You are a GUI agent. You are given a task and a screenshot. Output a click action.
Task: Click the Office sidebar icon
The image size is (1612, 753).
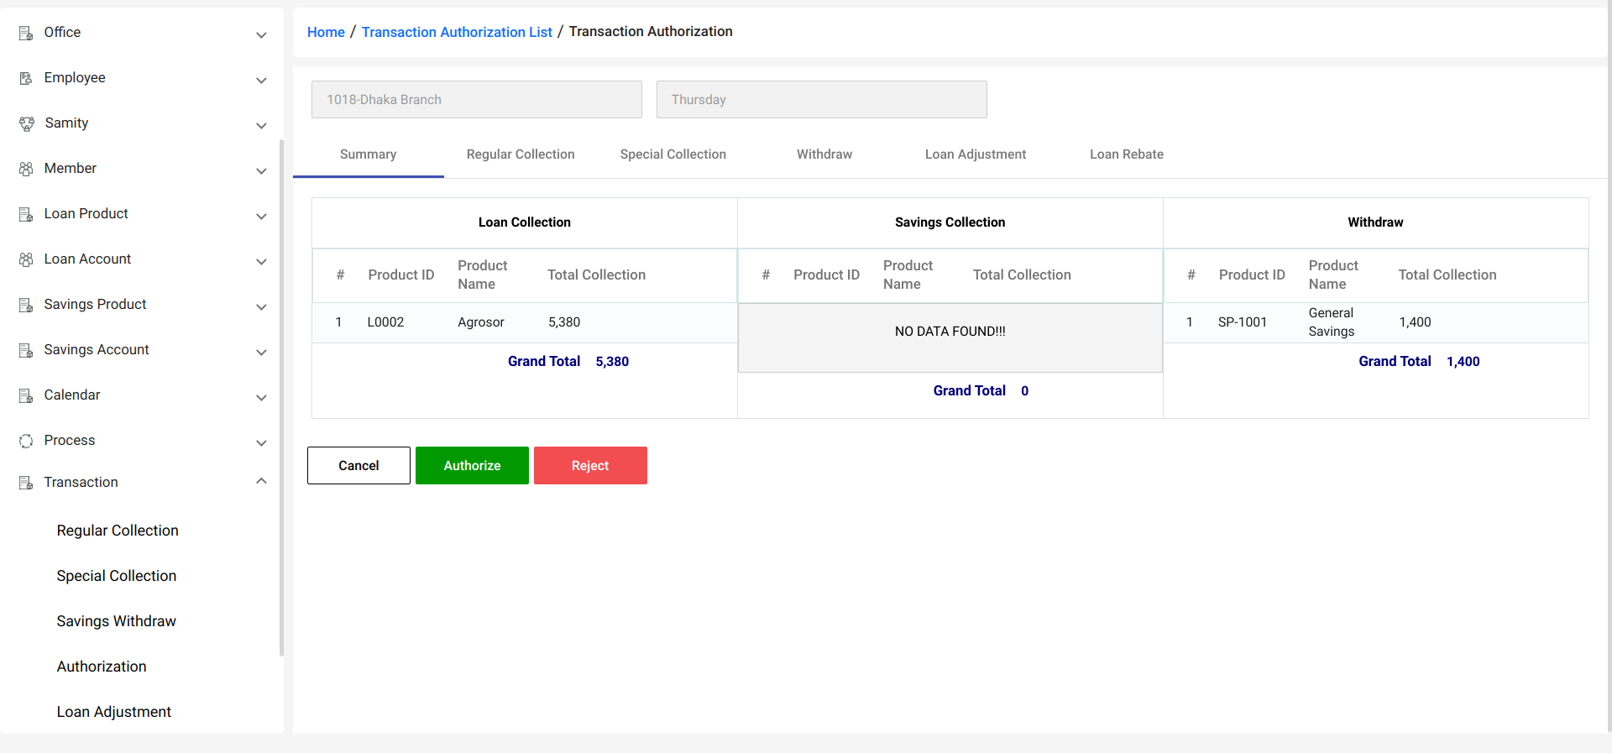tap(26, 34)
